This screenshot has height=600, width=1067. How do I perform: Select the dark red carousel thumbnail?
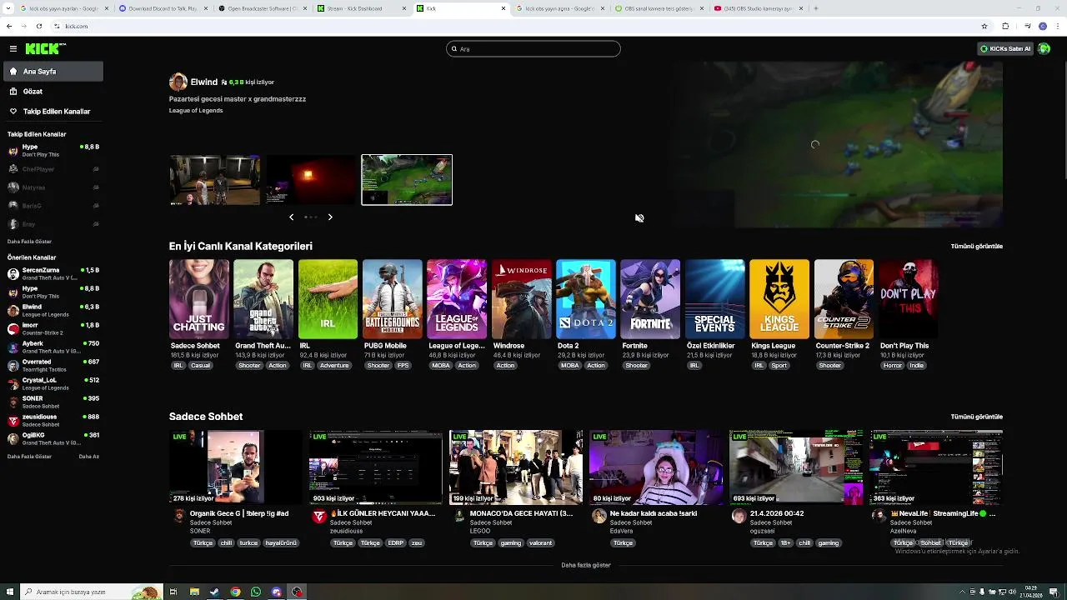coord(311,179)
